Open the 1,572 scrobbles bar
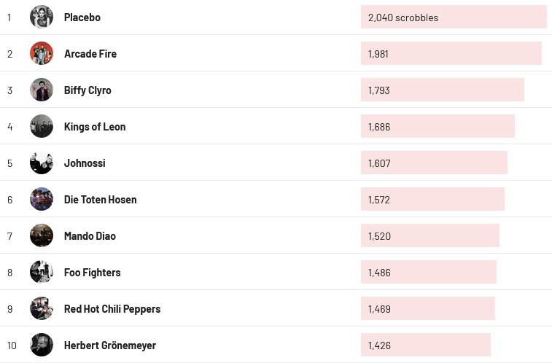Screen dimensions: 552x363 click(x=432, y=199)
